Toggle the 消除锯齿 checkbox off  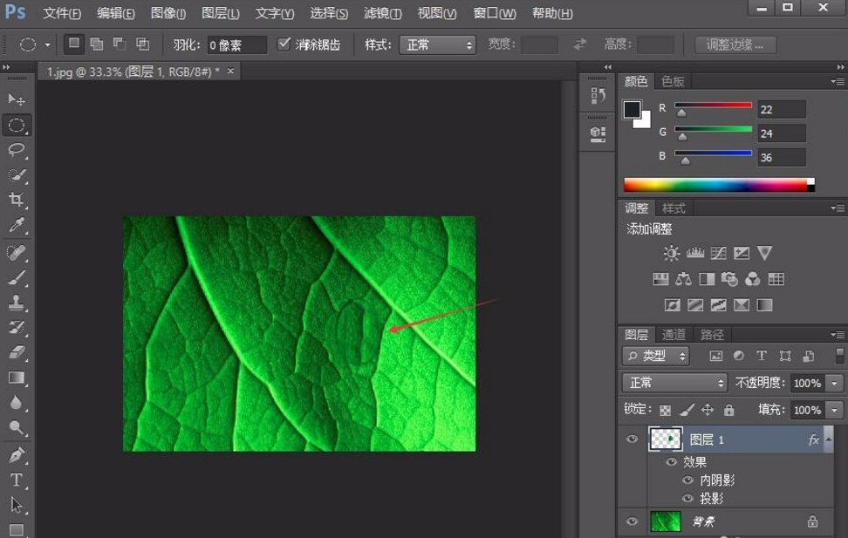click(285, 44)
